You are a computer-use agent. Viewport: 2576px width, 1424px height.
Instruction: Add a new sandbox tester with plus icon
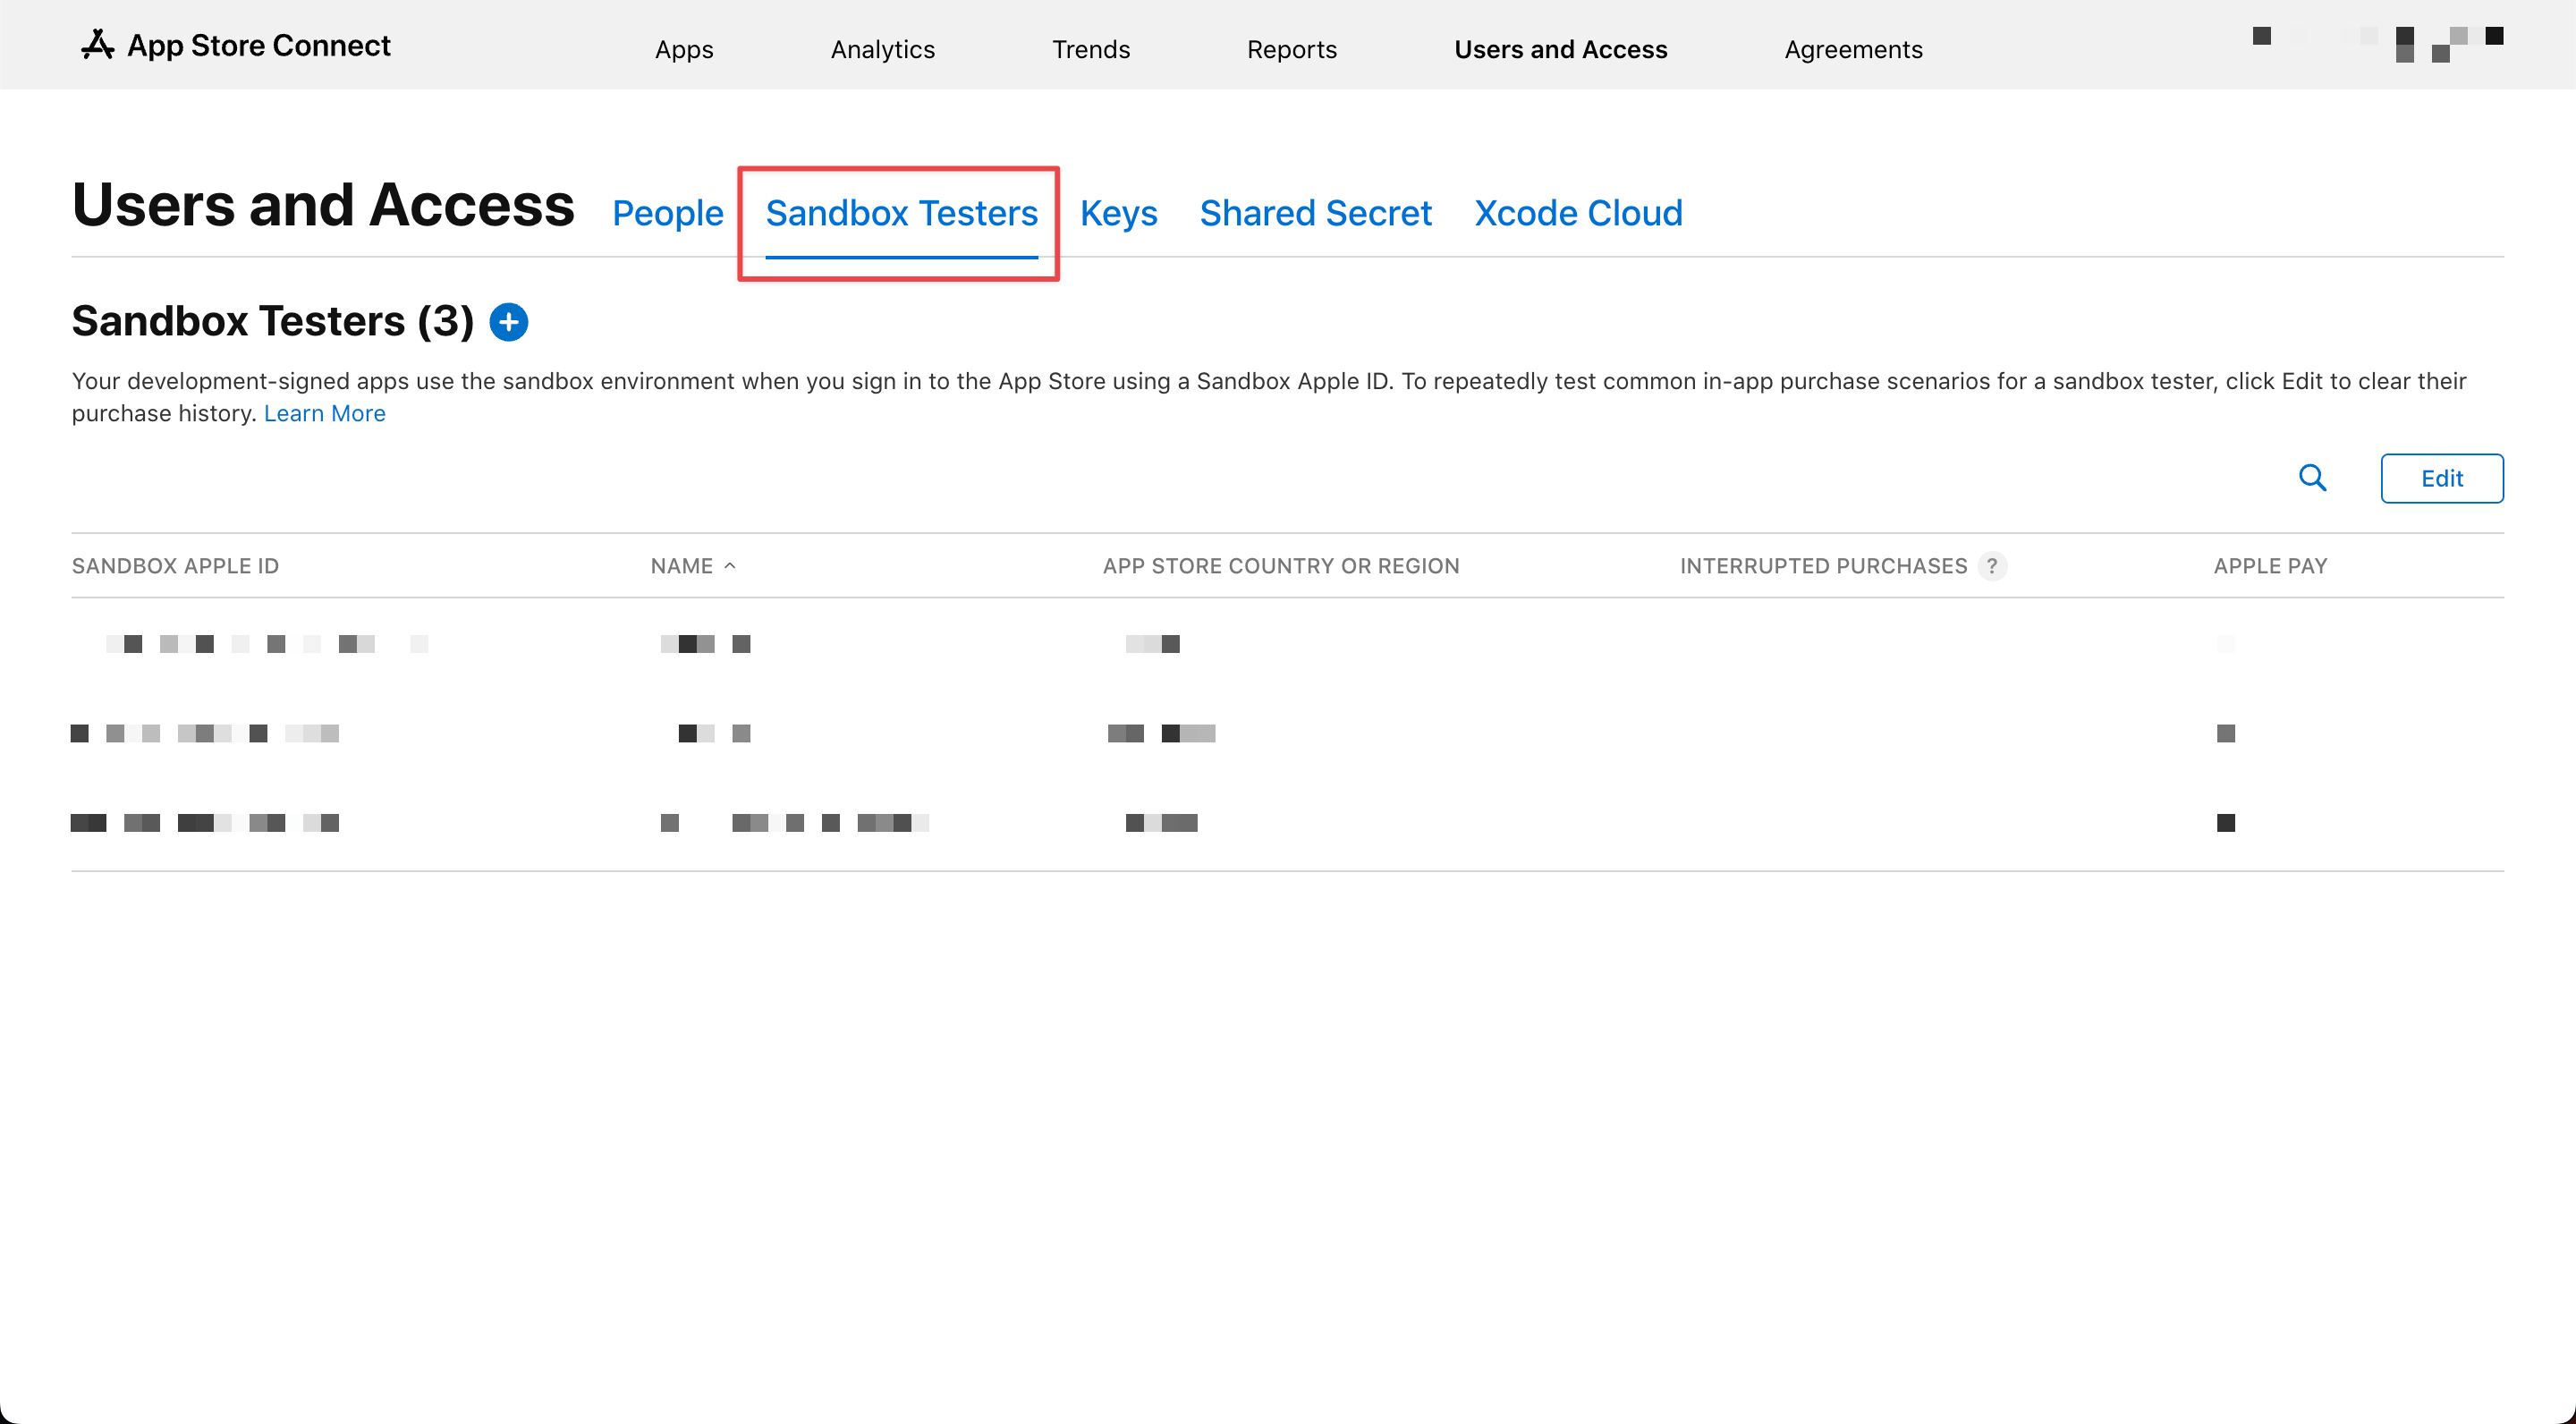tap(508, 322)
